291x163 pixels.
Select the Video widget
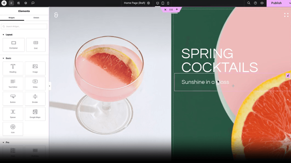click(x=35, y=83)
